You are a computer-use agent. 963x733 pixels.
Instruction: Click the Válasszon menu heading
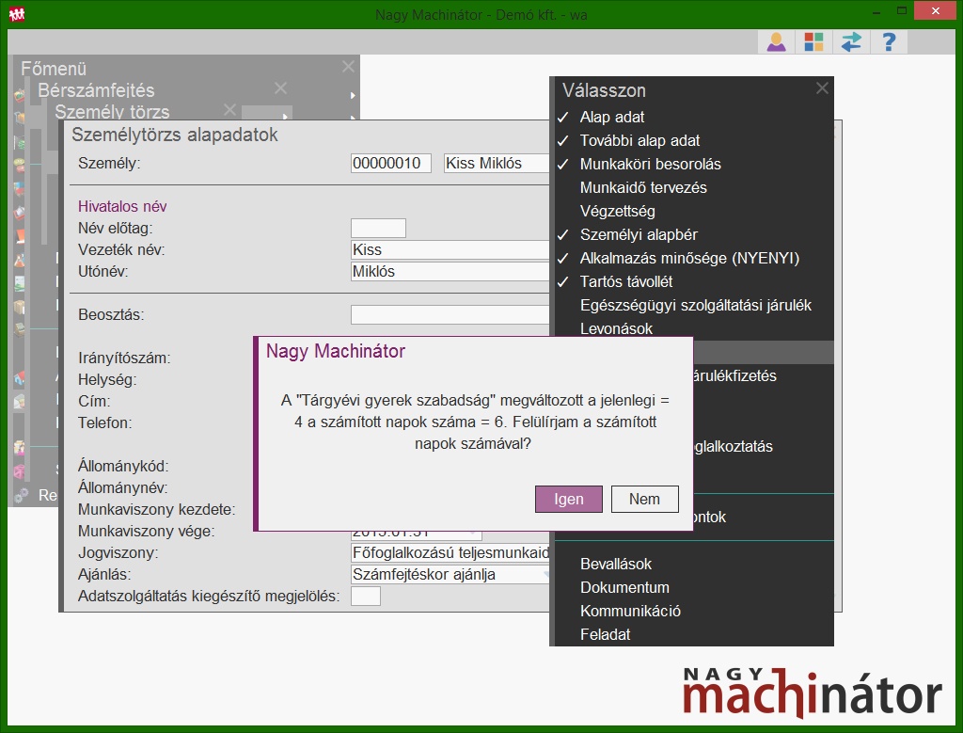(x=604, y=90)
